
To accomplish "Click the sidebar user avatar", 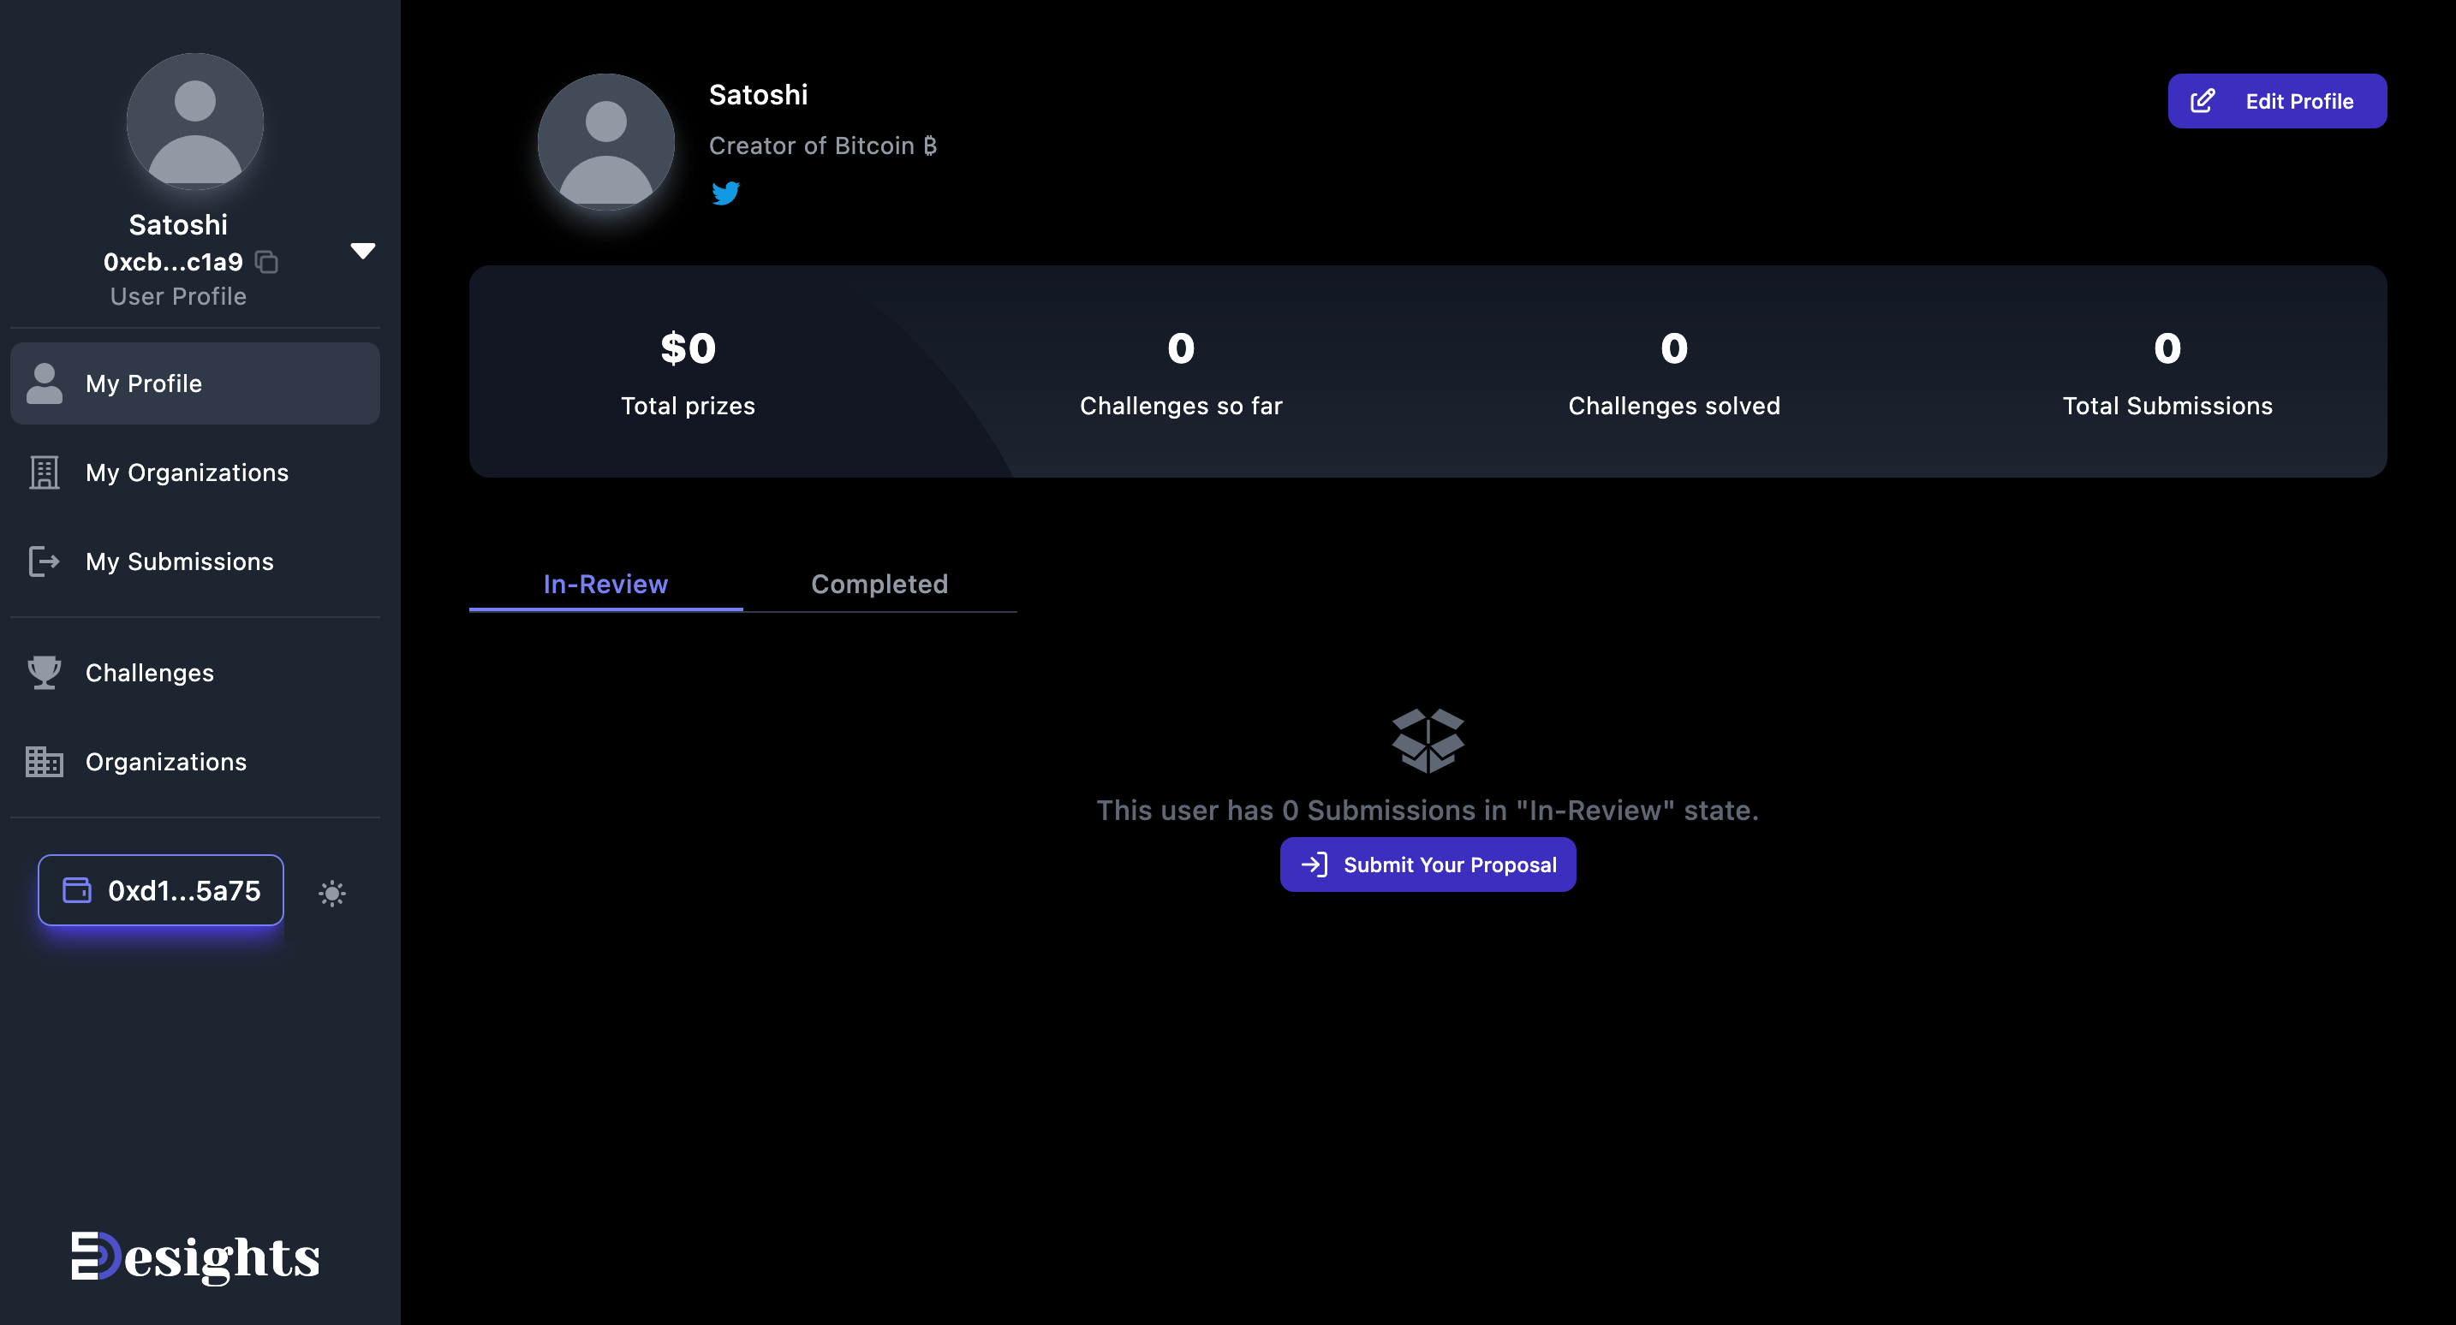I will click(194, 121).
